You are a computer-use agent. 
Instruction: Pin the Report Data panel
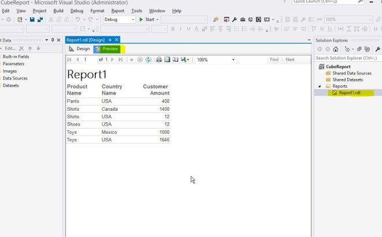click(52, 40)
